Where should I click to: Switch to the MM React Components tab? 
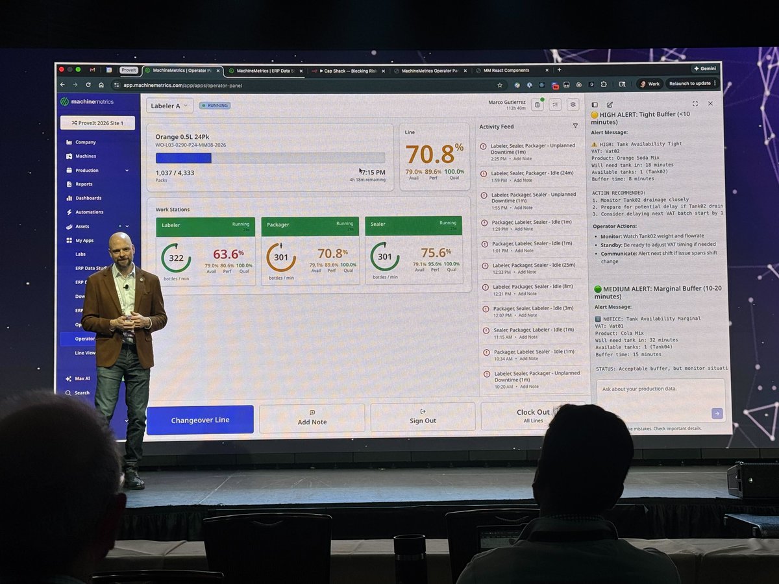[511, 70]
